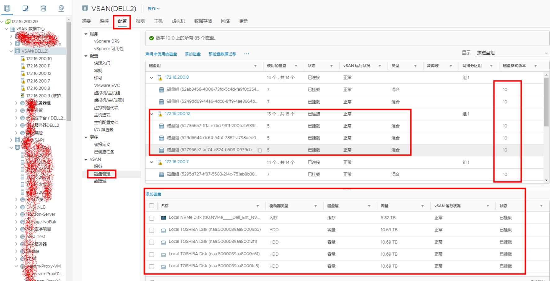Collapse the 更多 section in config menu
The height and width of the screenshot is (281, 550).
point(86,137)
